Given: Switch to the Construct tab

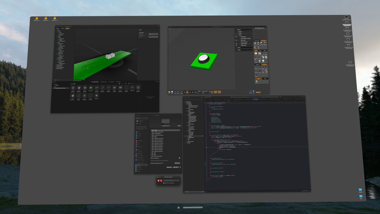Looking at the screenshot, I should pos(257,65).
